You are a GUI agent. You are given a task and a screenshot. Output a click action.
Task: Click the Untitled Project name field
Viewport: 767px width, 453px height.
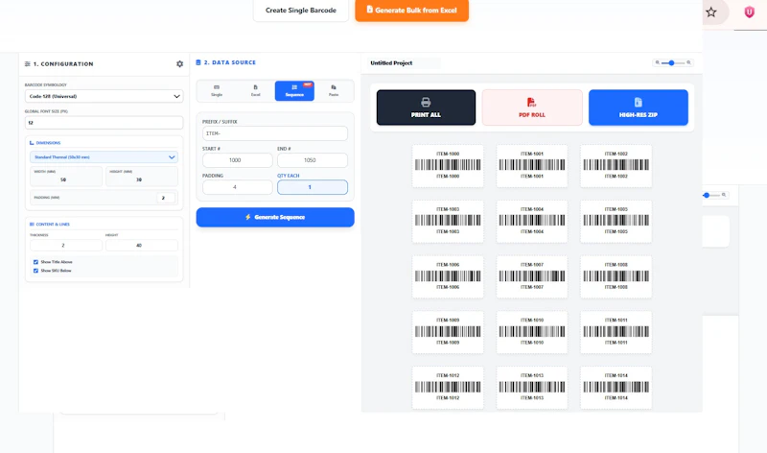pos(404,63)
